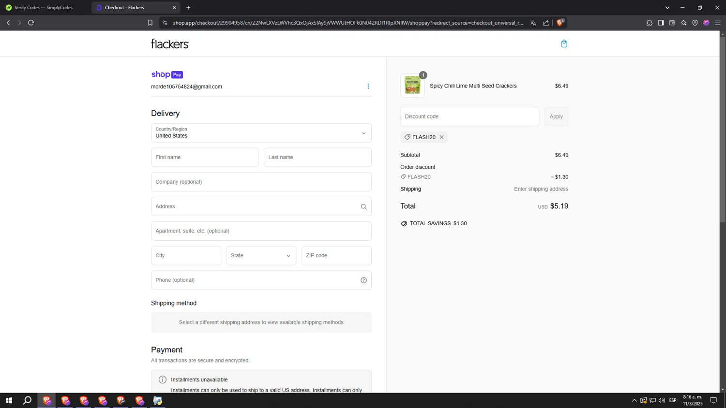Reload the checkout page
Image resolution: width=726 pixels, height=408 pixels.
click(x=31, y=23)
